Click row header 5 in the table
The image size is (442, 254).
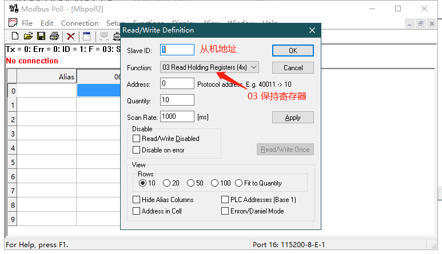click(13, 162)
